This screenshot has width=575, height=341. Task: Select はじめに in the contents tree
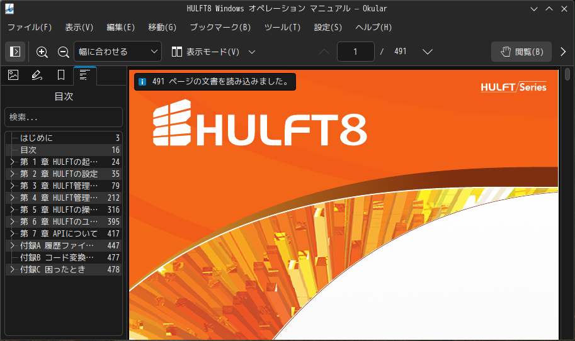[x=64, y=138]
